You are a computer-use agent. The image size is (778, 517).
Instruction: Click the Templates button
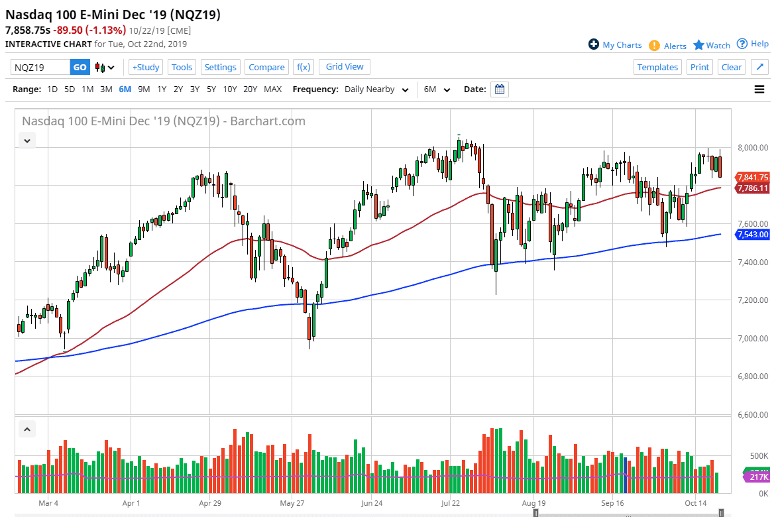[657, 66]
